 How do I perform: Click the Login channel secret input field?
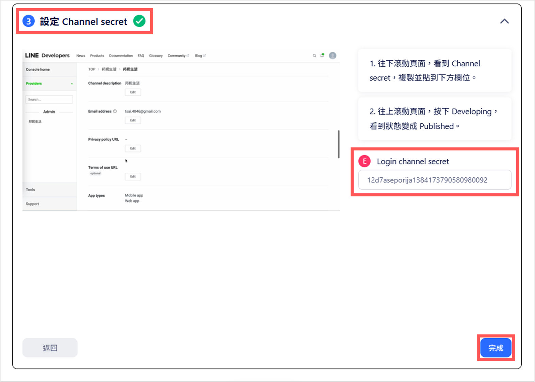pyautogui.click(x=435, y=180)
